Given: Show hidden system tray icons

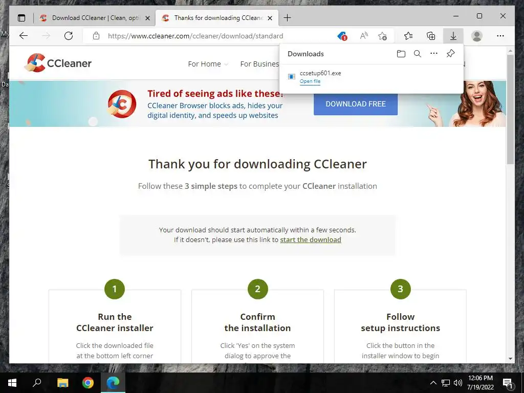Looking at the screenshot, I should pyautogui.click(x=433, y=383).
